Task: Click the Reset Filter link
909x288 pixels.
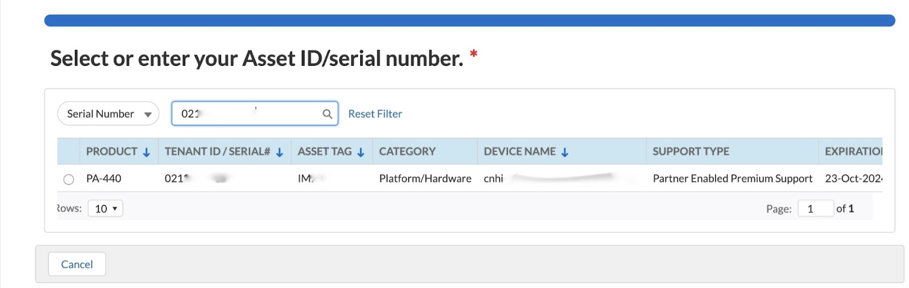Action: coord(375,114)
